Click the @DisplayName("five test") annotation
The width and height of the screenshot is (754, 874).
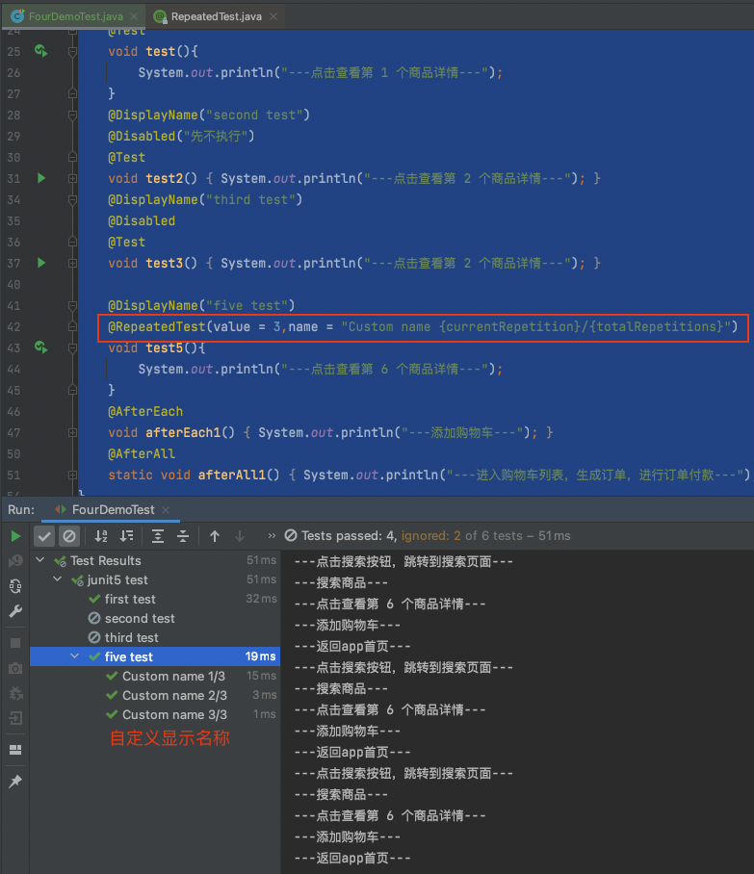click(200, 305)
